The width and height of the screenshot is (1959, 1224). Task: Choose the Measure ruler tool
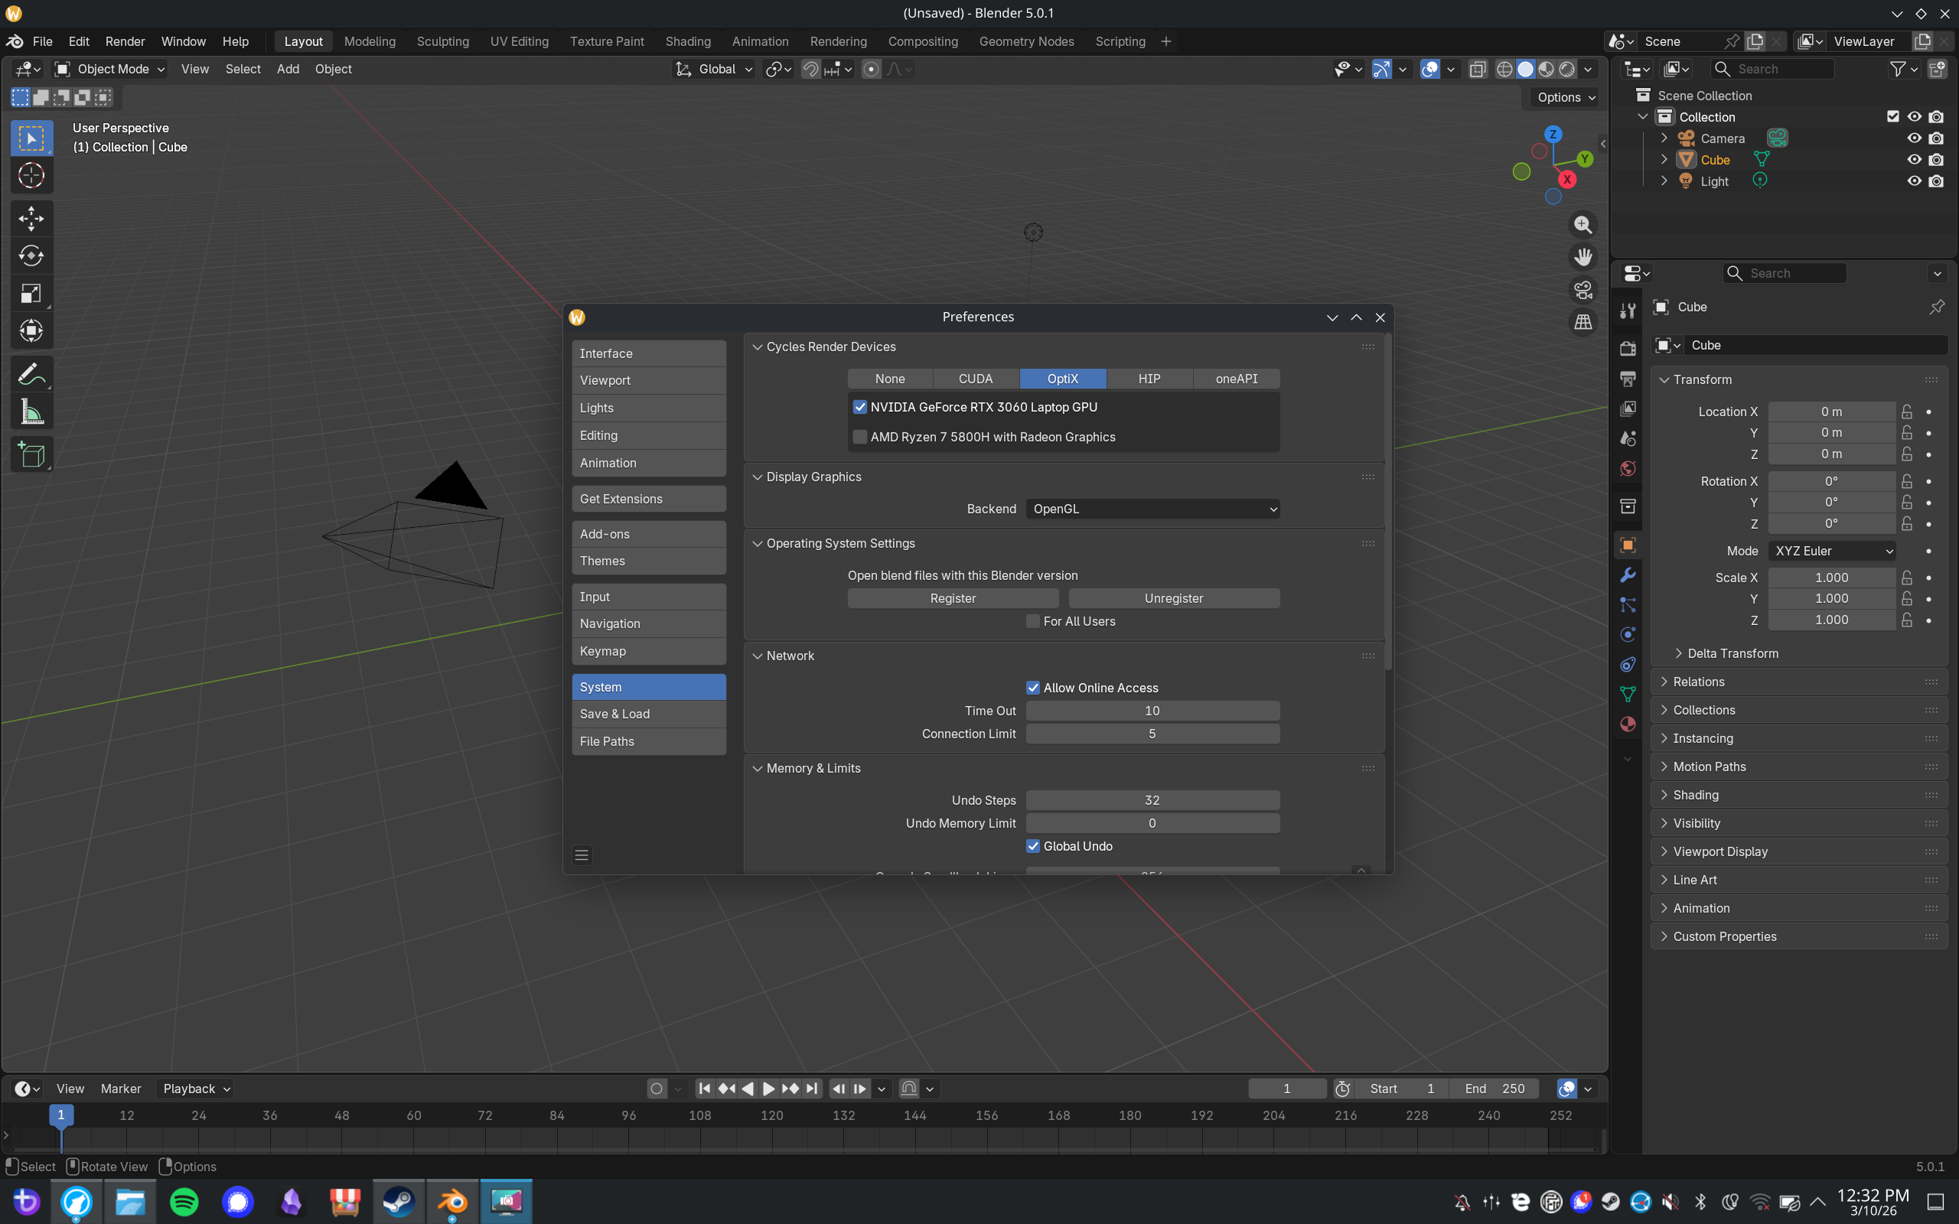click(x=31, y=413)
